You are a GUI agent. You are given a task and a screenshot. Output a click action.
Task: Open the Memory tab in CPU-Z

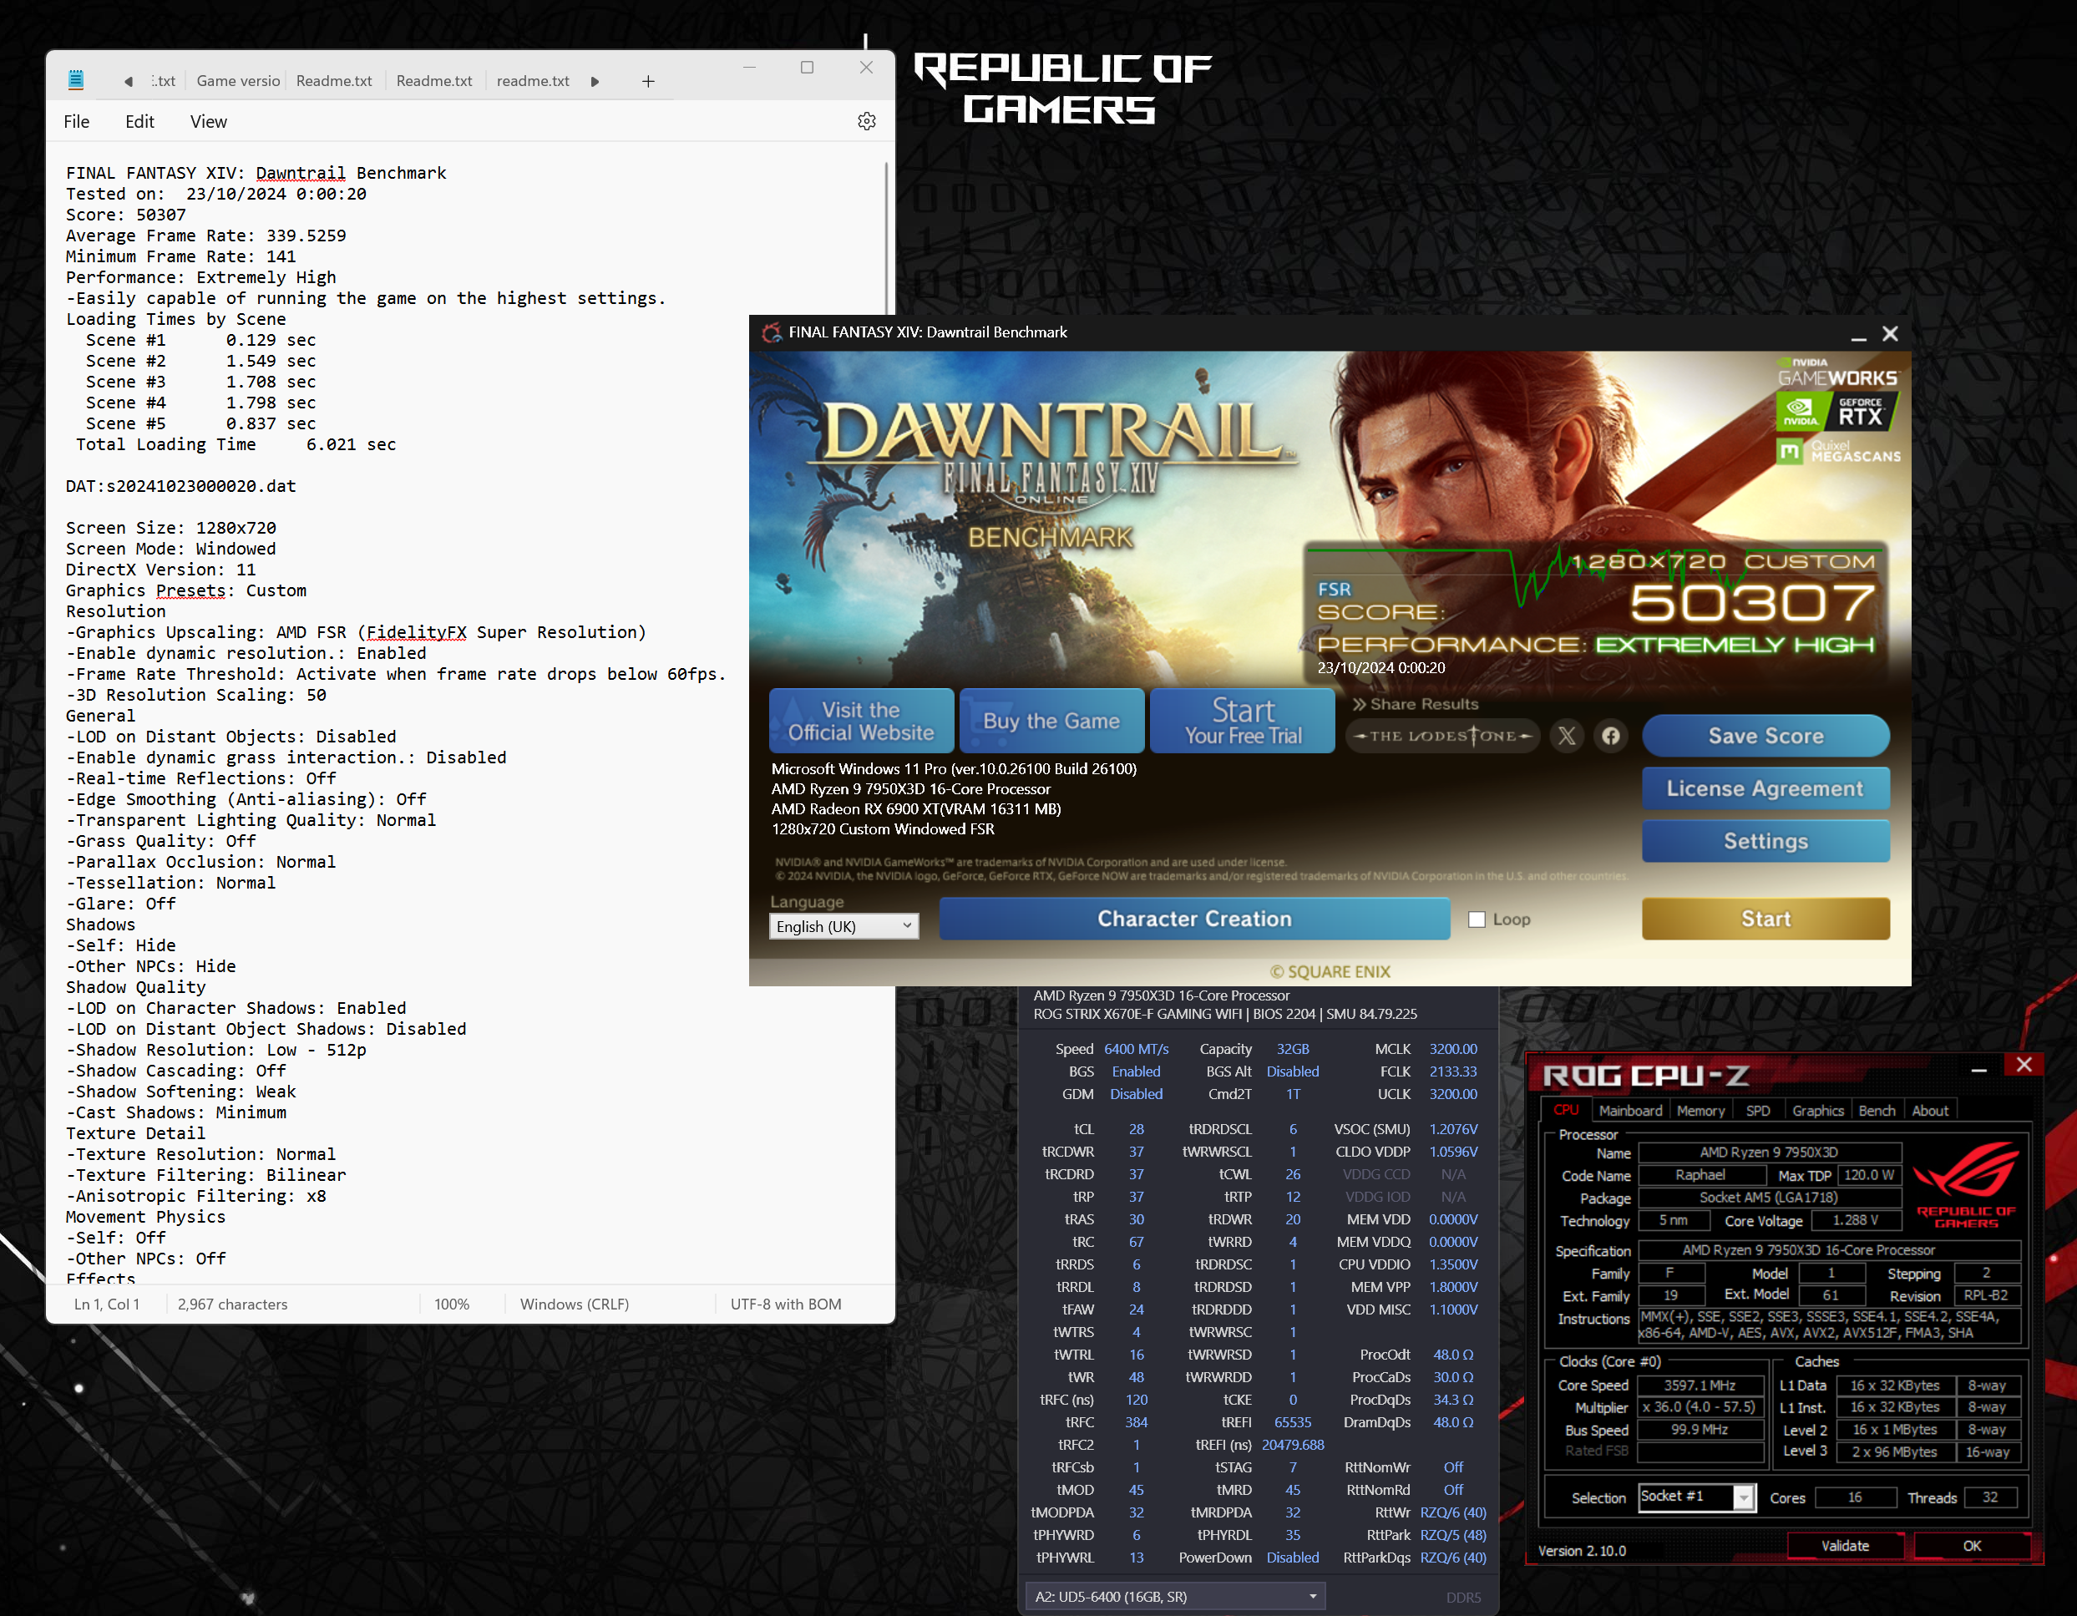(1700, 1110)
